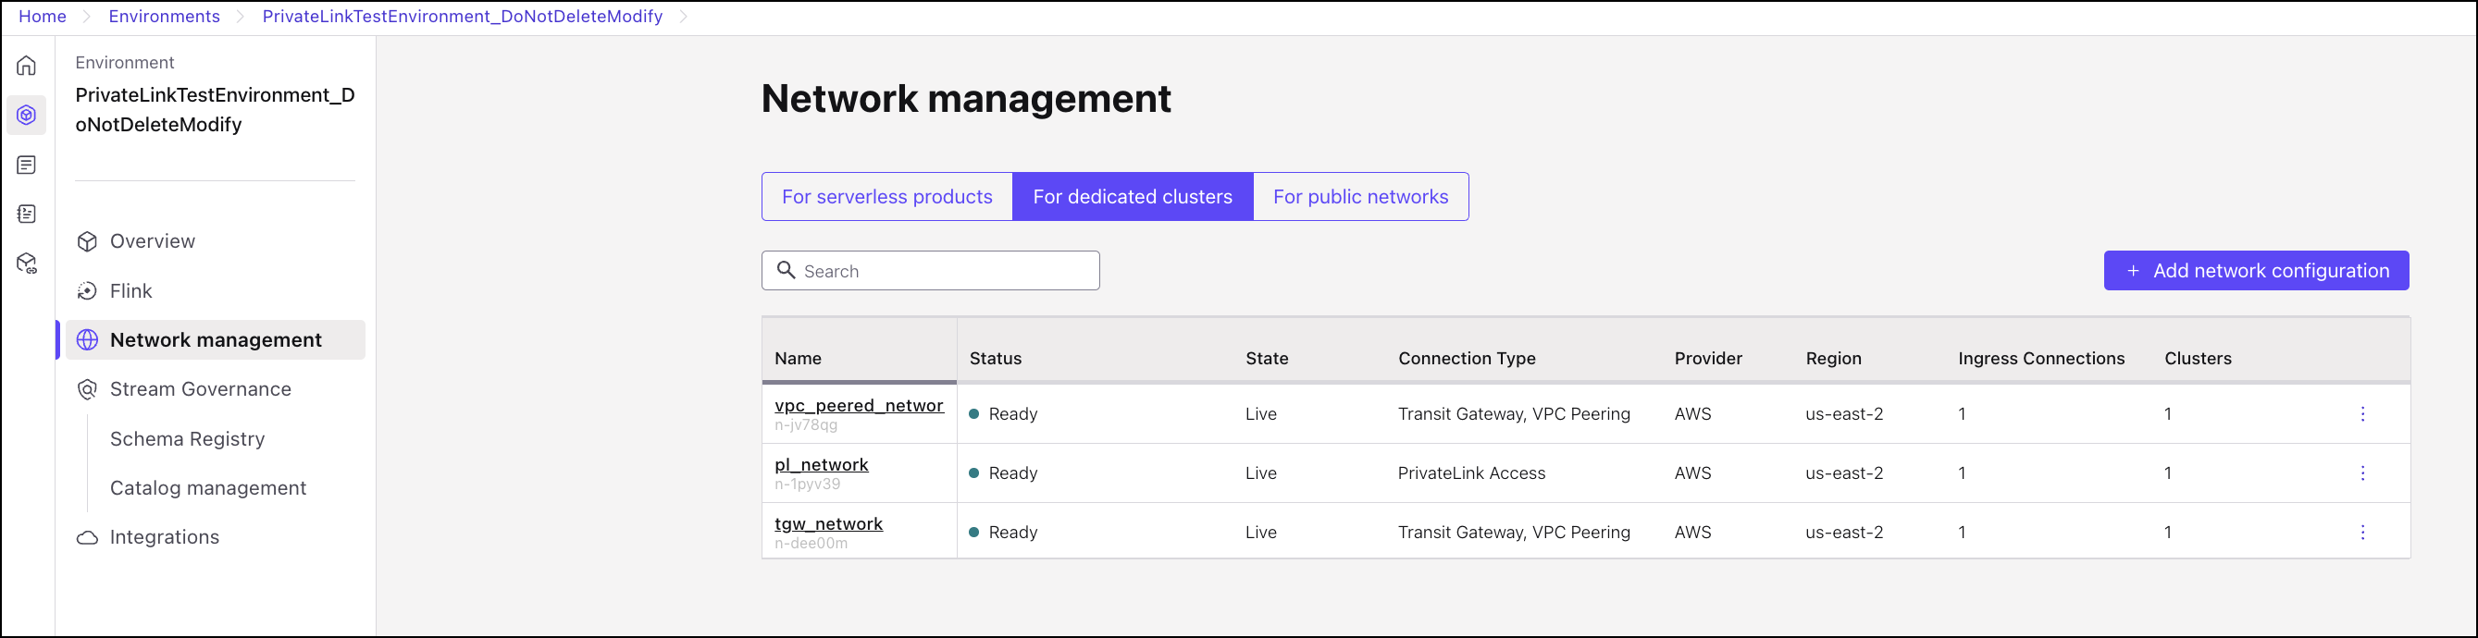Open the pl_network link
This screenshot has width=2478, height=638.
(x=821, y=465)
